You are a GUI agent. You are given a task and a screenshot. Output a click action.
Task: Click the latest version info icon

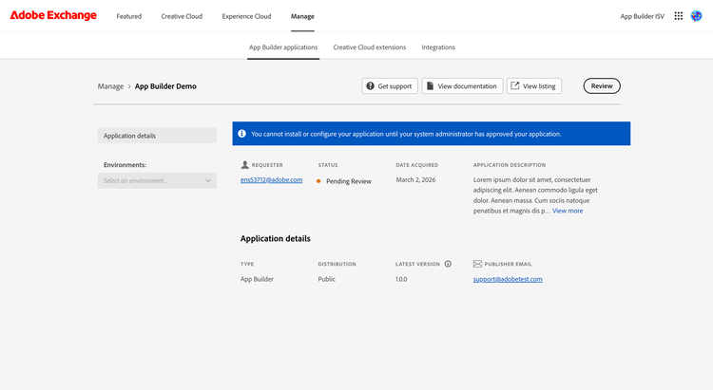(448, 264)
